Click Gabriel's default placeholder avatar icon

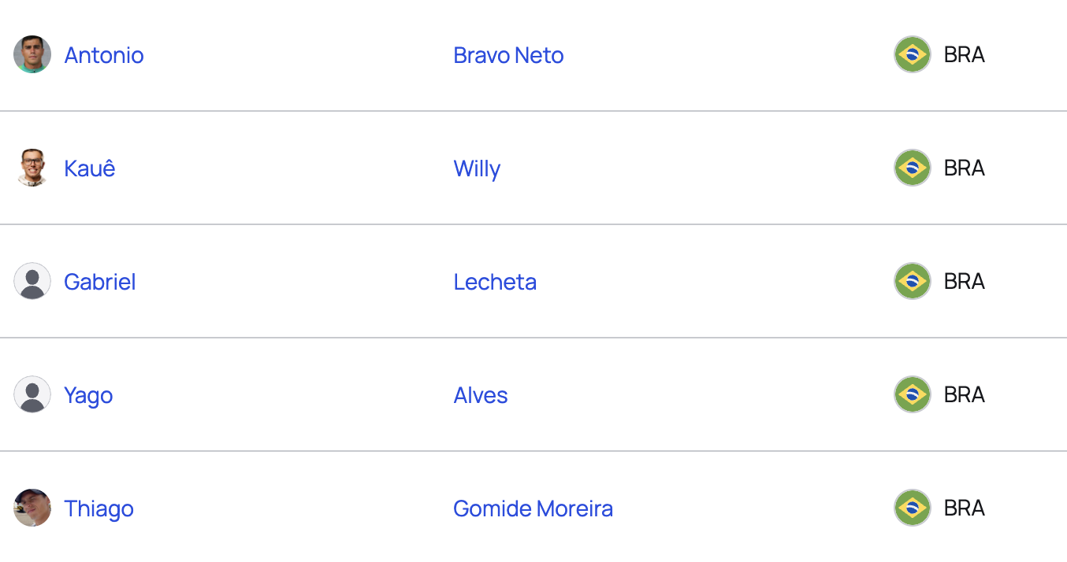pyautogui.click(x=32, y=281)
